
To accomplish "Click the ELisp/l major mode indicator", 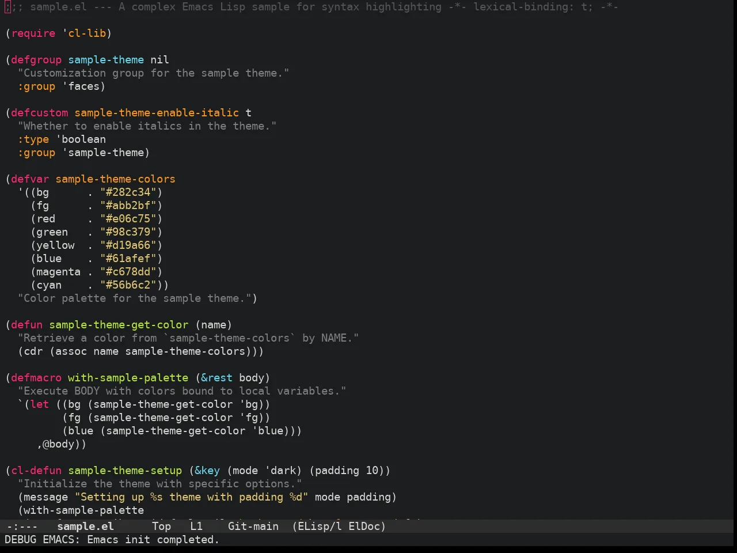I will pyautogui.click(x=320, y=527).
